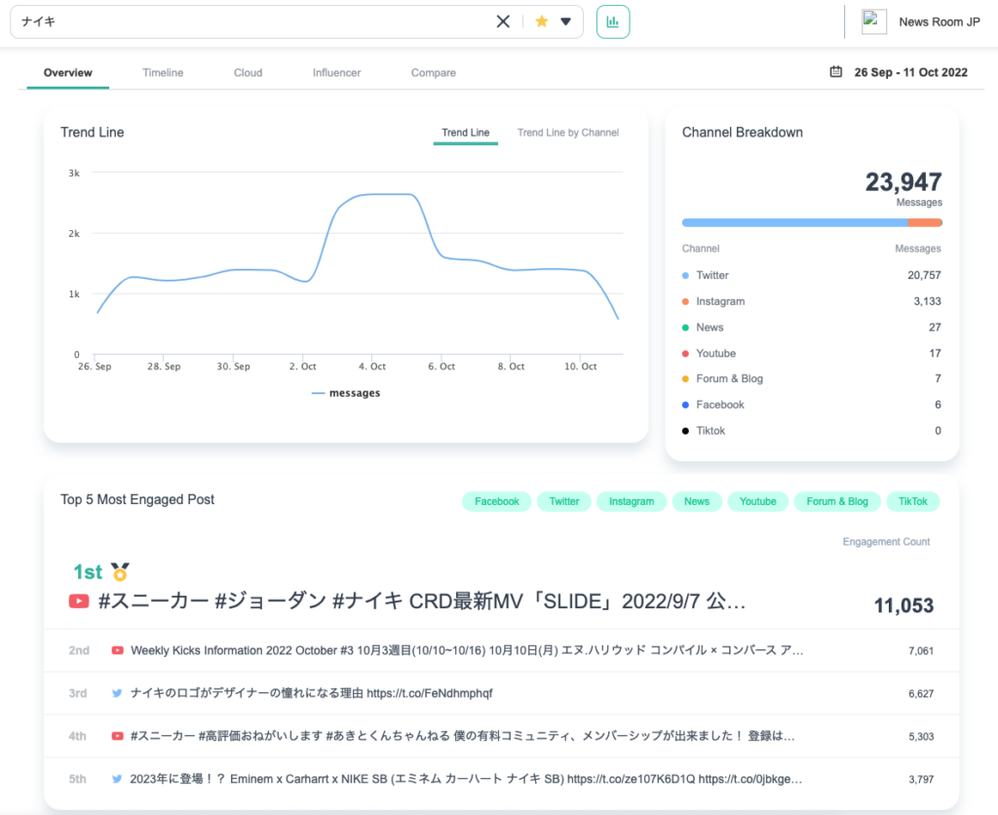The image size is (998, 815).
Task: Switch to Trend Line by Channel view
Action: (x=568, y=133)
